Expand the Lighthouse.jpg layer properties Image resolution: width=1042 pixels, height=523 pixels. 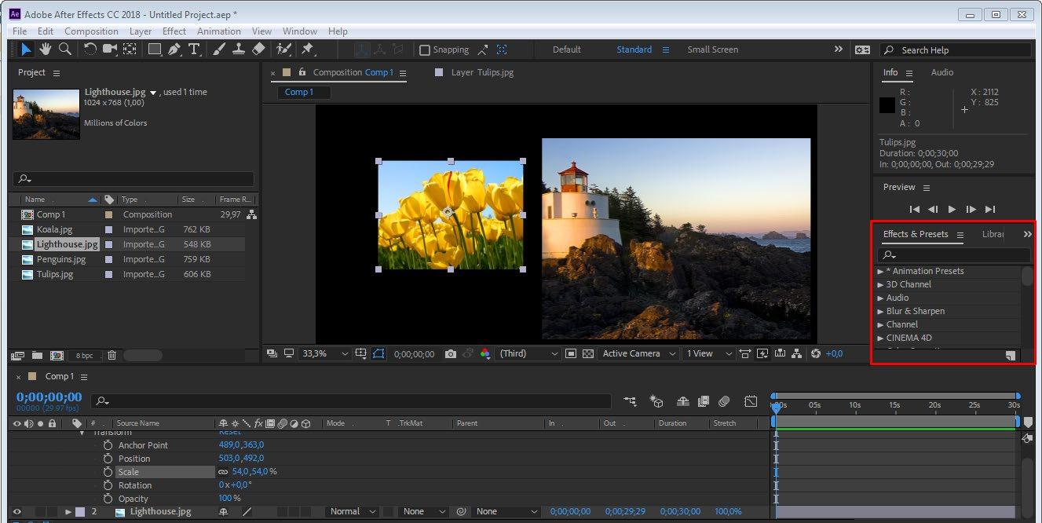click(68, 512)
